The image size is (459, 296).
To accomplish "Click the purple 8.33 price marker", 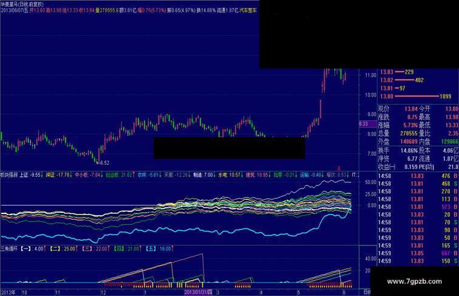I will click(x=367, y=123).
